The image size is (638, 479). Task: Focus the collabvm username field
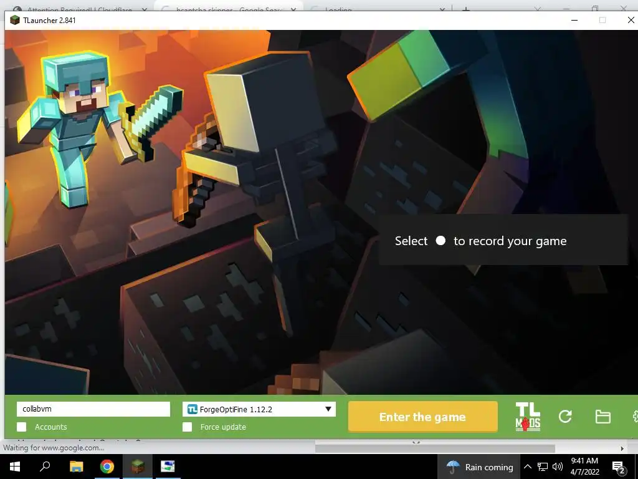click(x=93, y=409)
